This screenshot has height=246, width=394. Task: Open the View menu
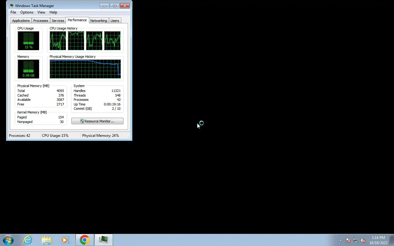41,12
